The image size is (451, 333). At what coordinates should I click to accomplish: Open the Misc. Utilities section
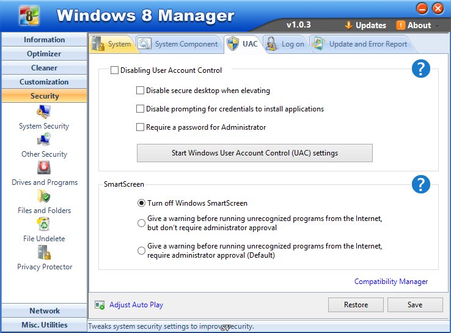[44, 324]
